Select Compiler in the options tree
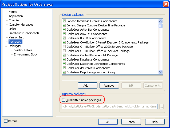The image size is (170, 128). (14, 20)
